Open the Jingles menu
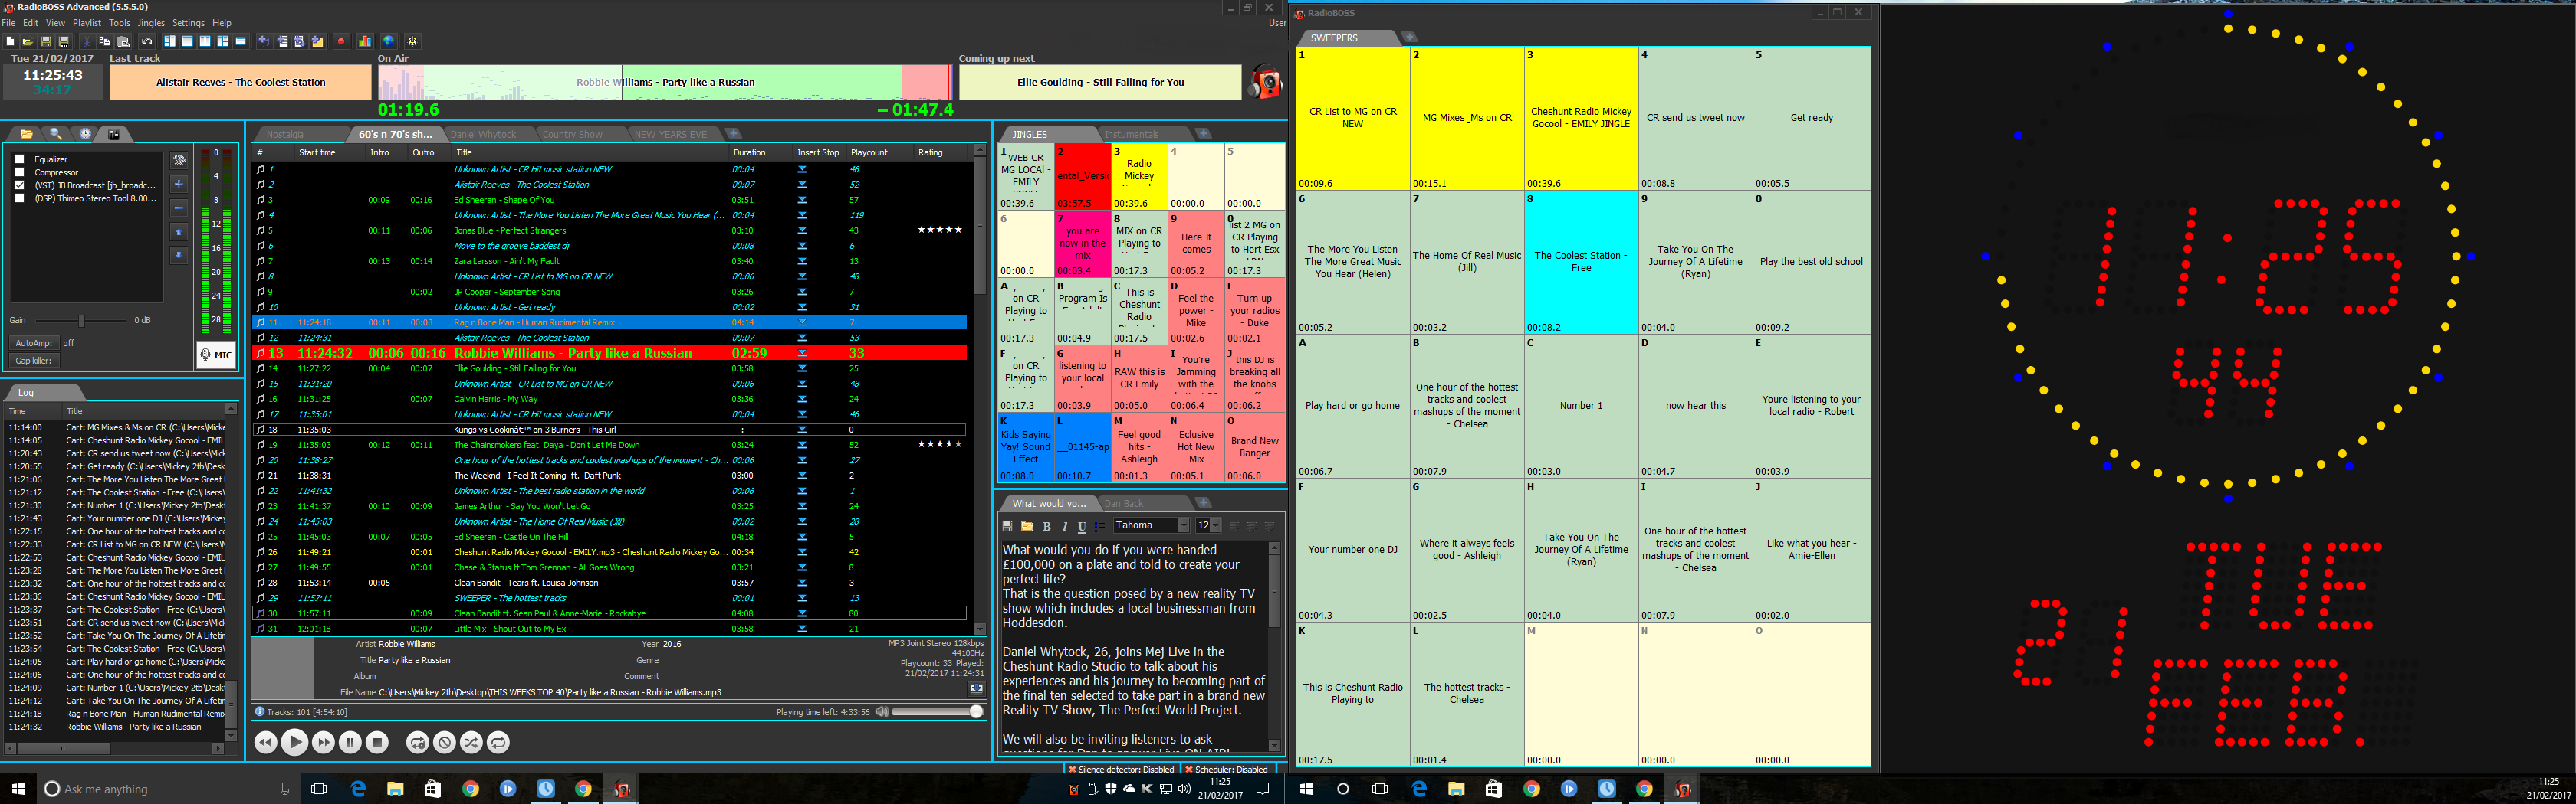 (x=151, y=23)
